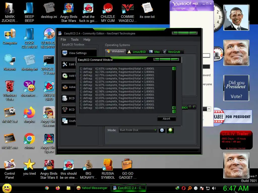The height and width of the screenshot is (193, 258).
Task: Click the GTA:IV Trailer countdown gadget
Action: [x=236, y=140]
